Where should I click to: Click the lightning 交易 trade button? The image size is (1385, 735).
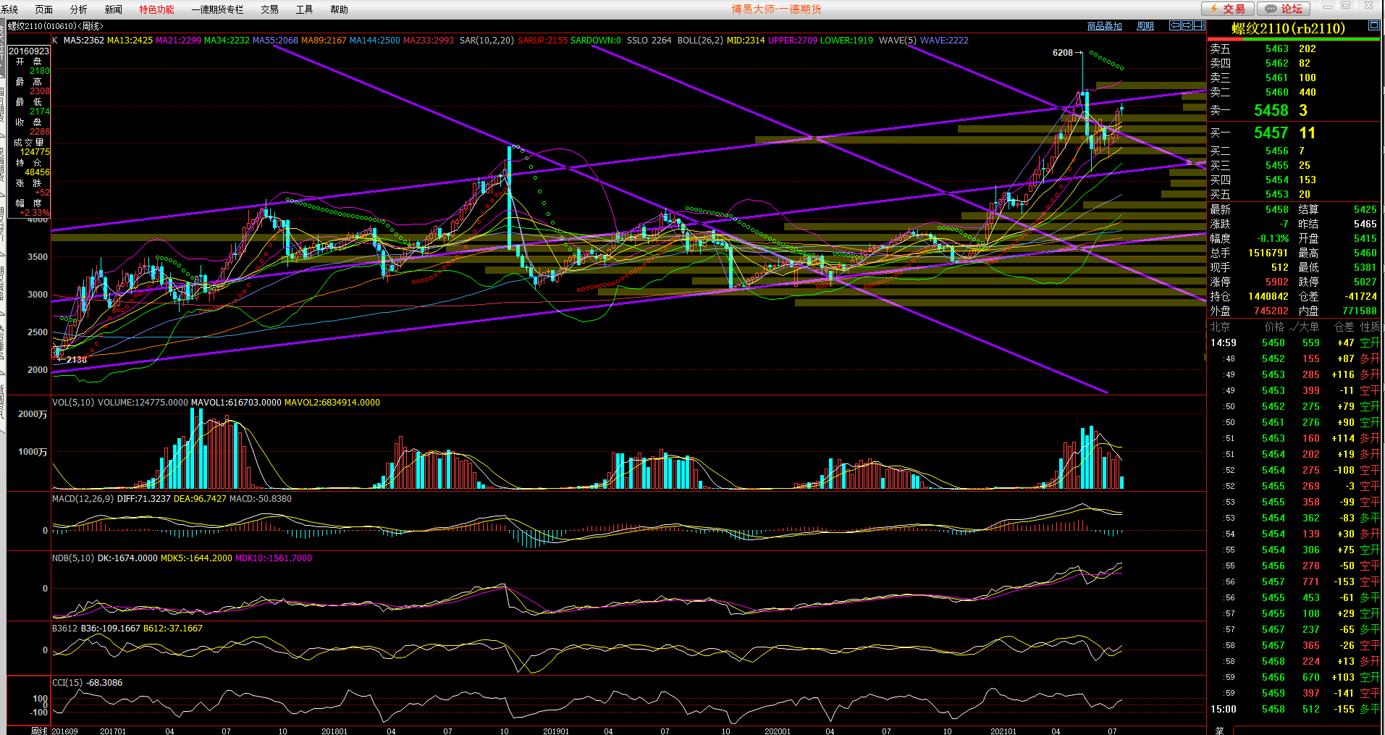(1228, 9)
